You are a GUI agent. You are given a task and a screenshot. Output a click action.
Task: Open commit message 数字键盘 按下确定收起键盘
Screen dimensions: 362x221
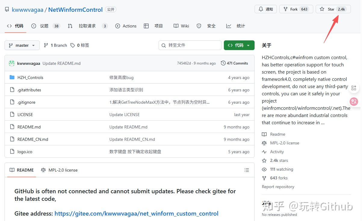[135, 152]
